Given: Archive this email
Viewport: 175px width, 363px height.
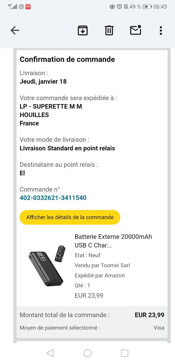Looking at the screenshot, I should [x=83, y=30].
